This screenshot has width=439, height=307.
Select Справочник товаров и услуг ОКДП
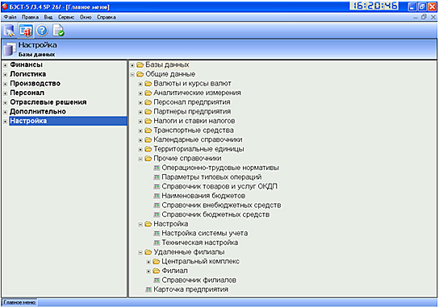(x=219, y=186)
